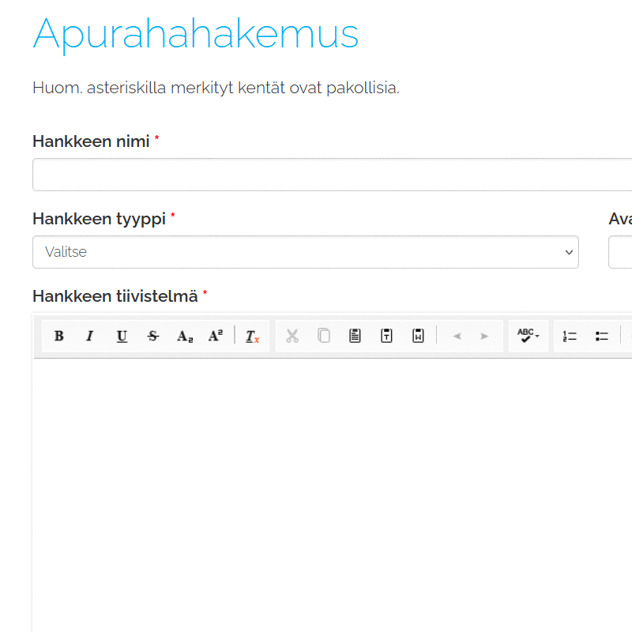Click the Hankkeen nimi text field
632x632 pixels.
click(x=332, y=175)
